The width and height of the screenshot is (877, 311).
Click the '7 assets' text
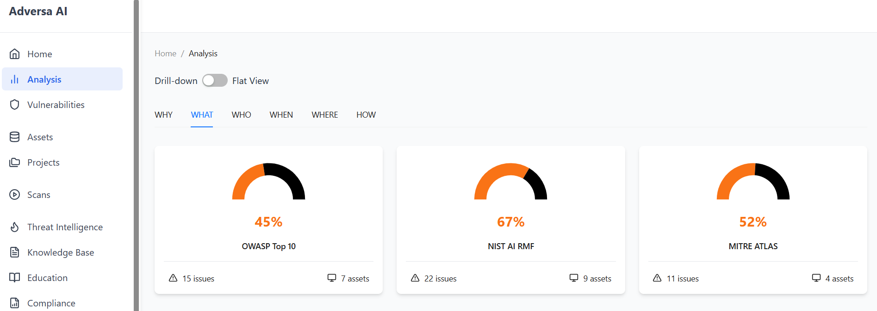355,279
